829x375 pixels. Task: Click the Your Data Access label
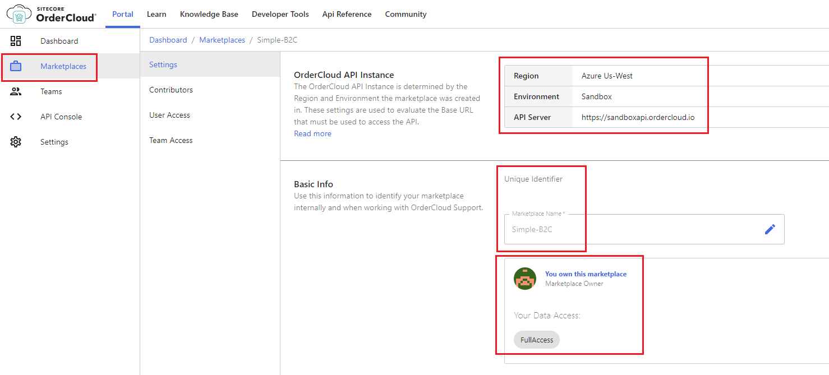point(547,316)
